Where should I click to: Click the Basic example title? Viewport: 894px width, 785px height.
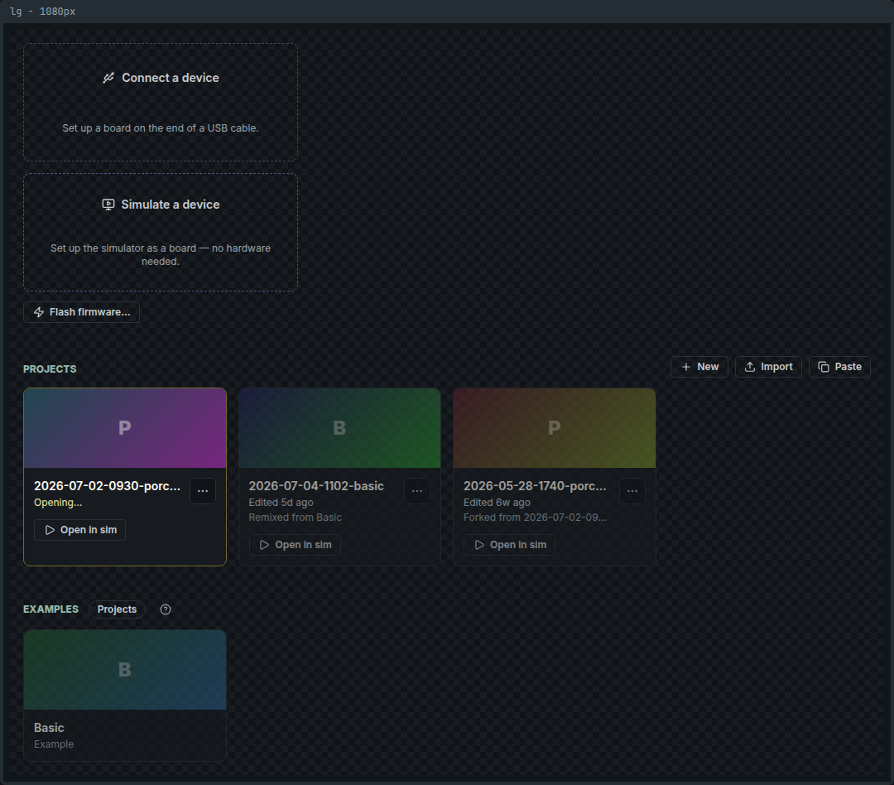coord(49,728)
